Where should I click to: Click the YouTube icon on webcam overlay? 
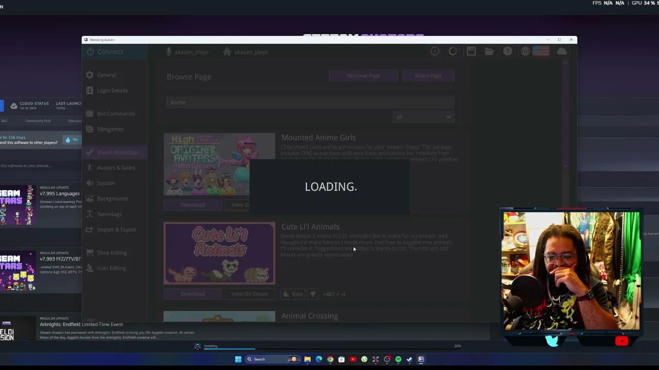click(621, 341)
